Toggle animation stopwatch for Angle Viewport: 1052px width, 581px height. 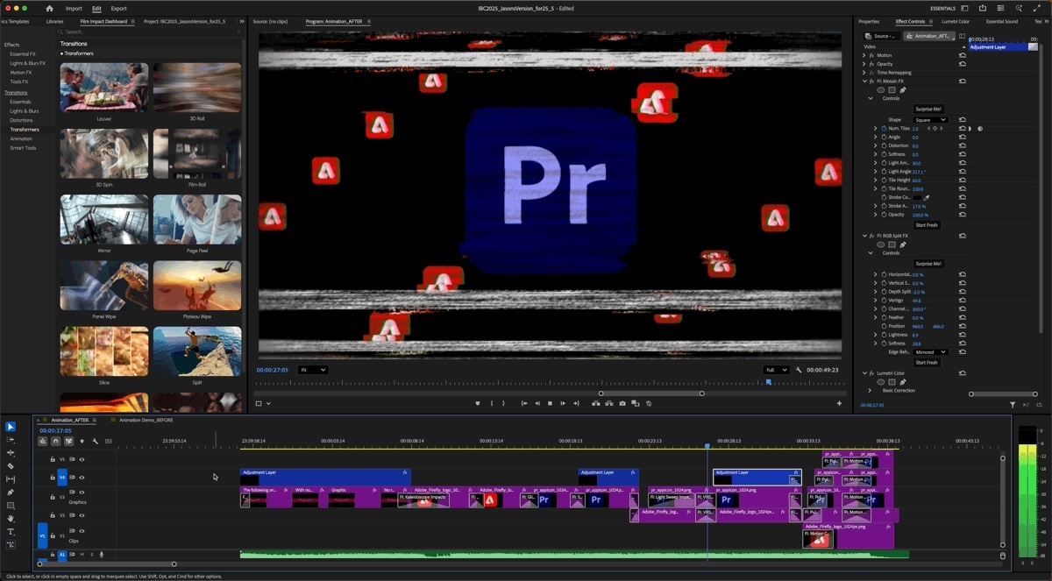click(x=884, y=137)
